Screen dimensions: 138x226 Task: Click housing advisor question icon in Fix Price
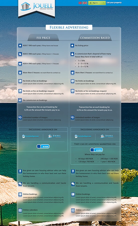20,171
